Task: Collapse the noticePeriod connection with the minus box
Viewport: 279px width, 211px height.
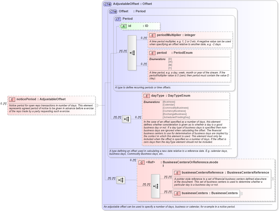Action: point(97,105)
